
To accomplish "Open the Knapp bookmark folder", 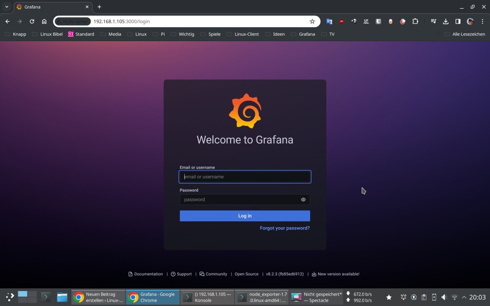I will coord(16,34).
